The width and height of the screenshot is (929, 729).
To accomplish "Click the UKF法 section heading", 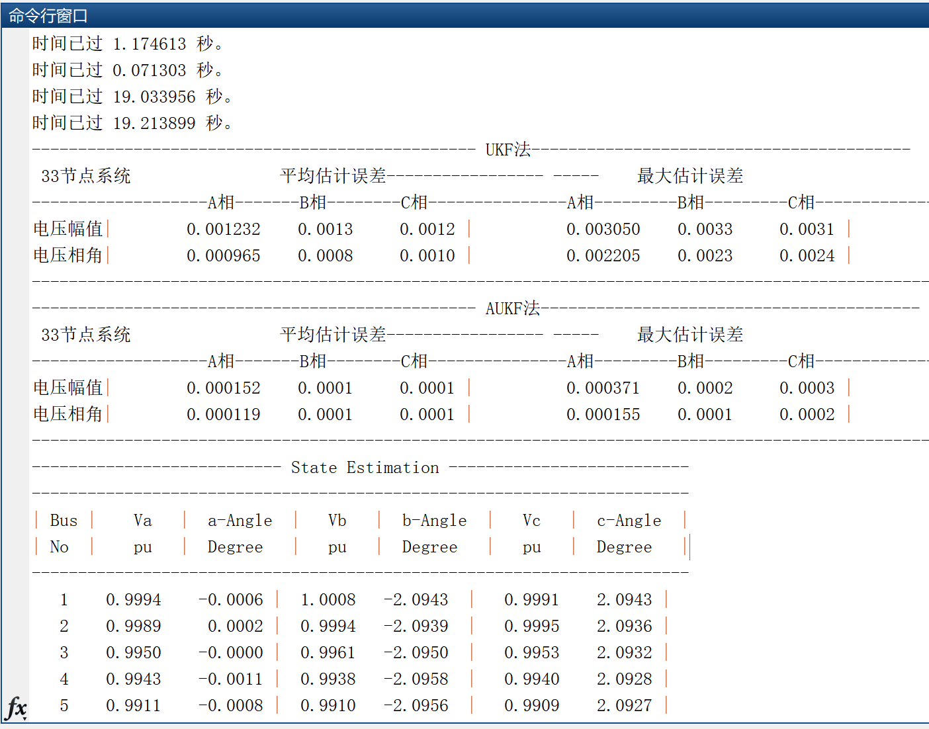I will pos(508,150).
